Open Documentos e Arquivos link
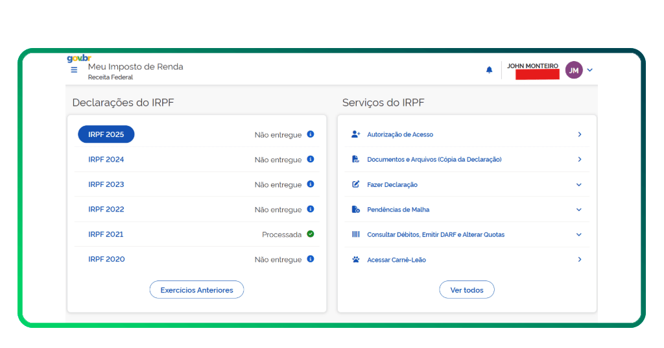Image resolution: width=664 pixels, height=348 pixels. point(434,160)
